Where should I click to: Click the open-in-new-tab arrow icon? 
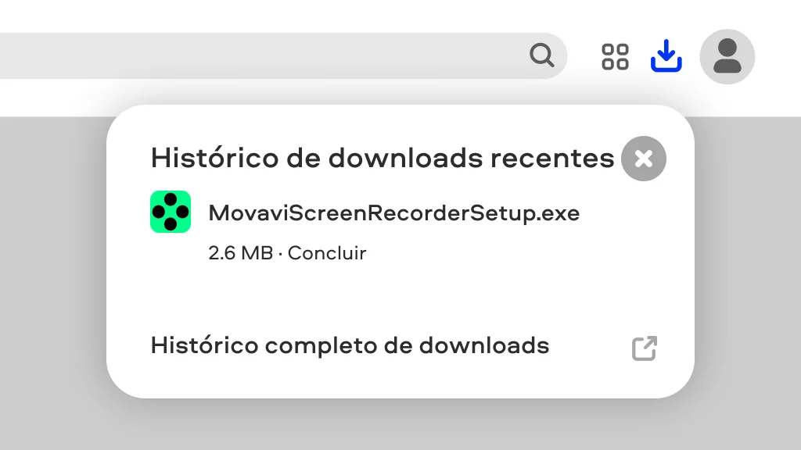(x=645, y=348)
